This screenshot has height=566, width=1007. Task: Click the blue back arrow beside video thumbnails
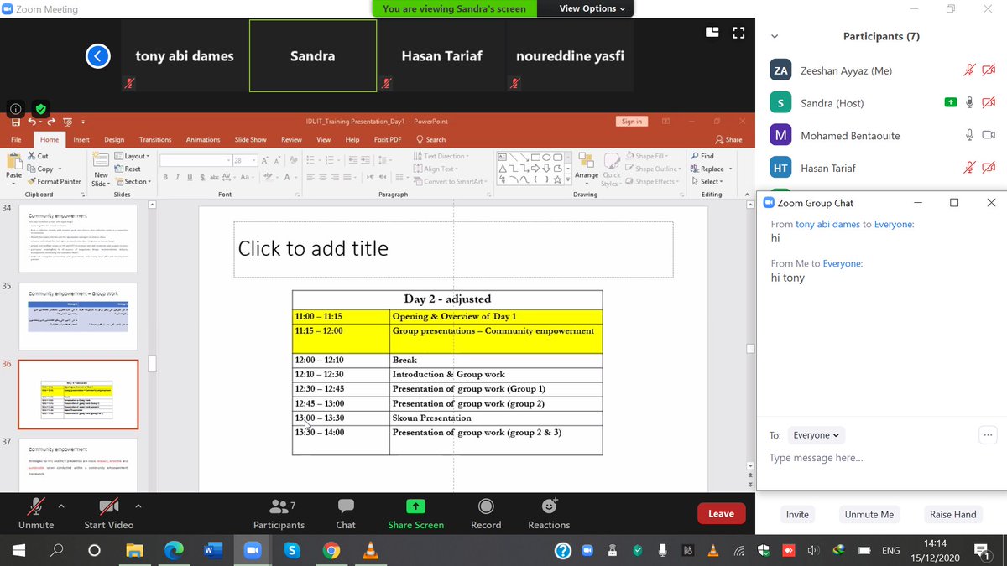(98, 56)
